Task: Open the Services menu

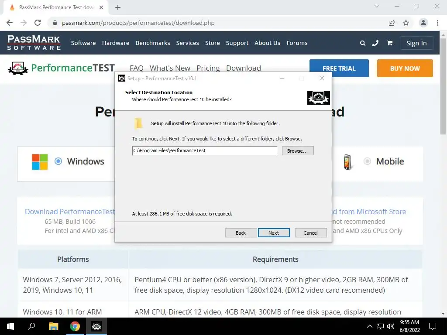Action: click(187, 43)
